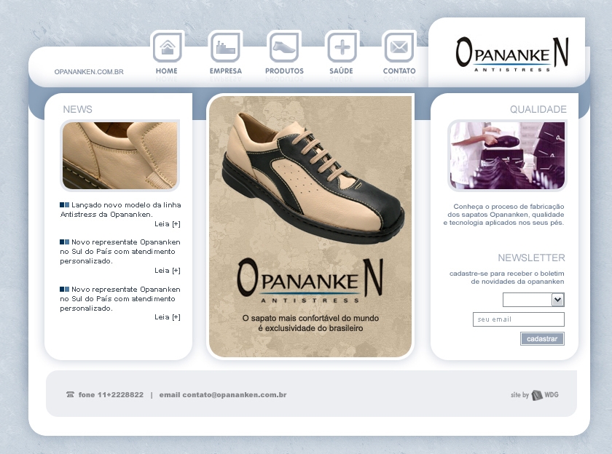The height and width of the screenshot is (454, 612).
Task: Click the cadastrar button
Action: (x=542, y=338)
